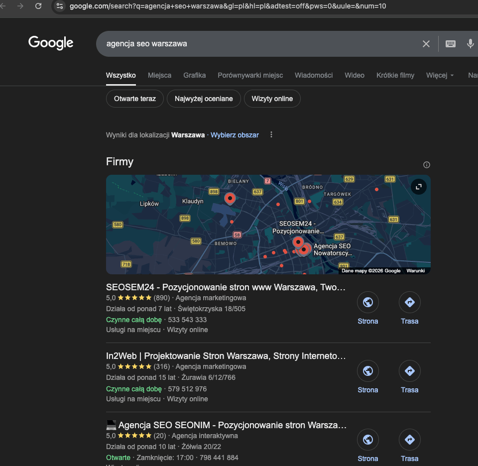Open the Google logo homepage
This screenshot has width=478, height=466.
[x=51, y=43]
